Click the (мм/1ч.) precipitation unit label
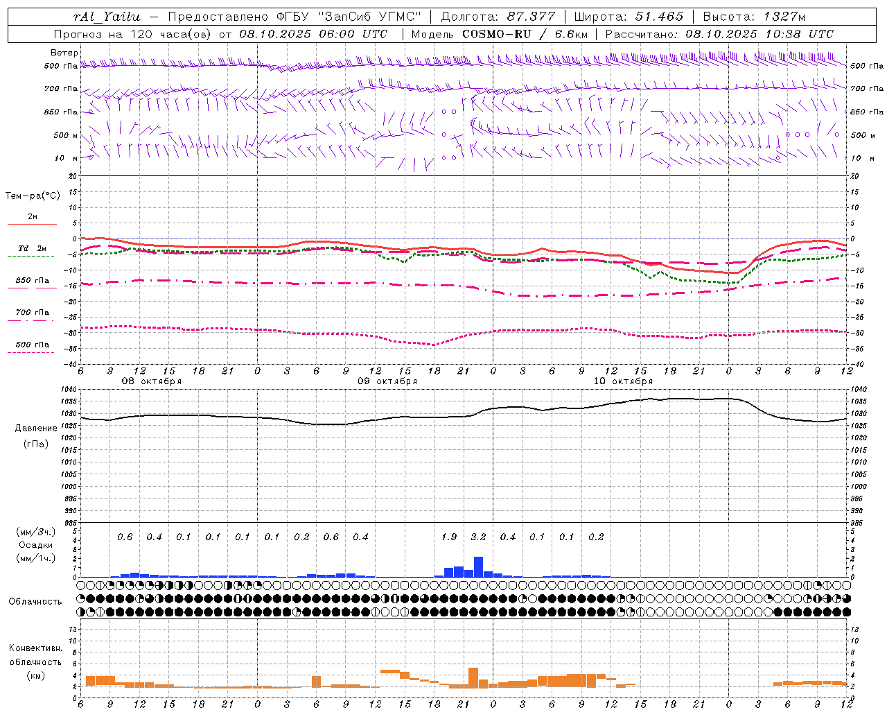Image resolution: width=887 pixels, height=710 pixels. click(35, 559)
